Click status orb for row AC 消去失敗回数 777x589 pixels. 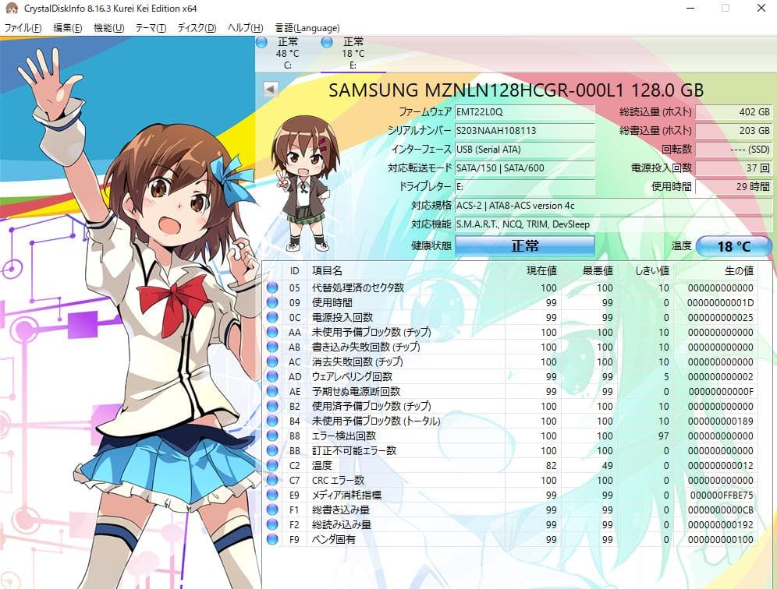pyautogui.click(x=272, y=362)
